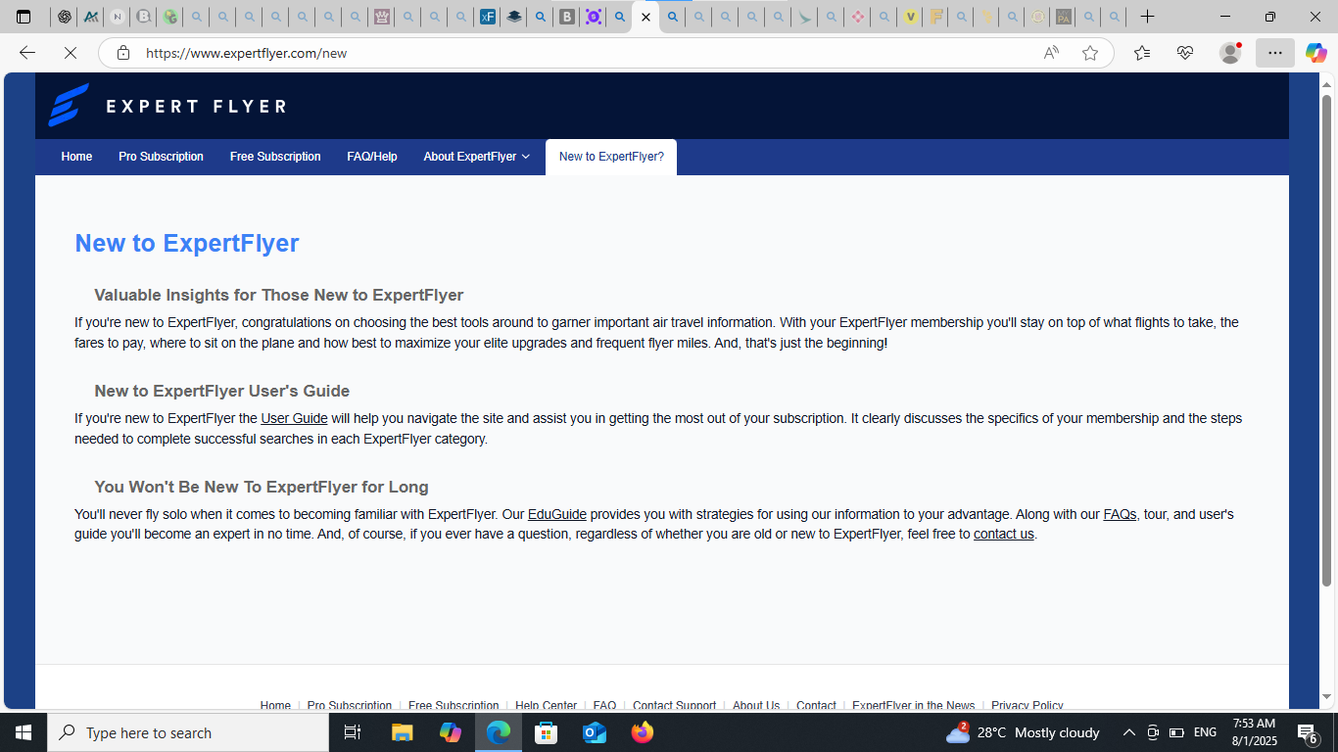Open the browser profile avatar

point(1230,53)
